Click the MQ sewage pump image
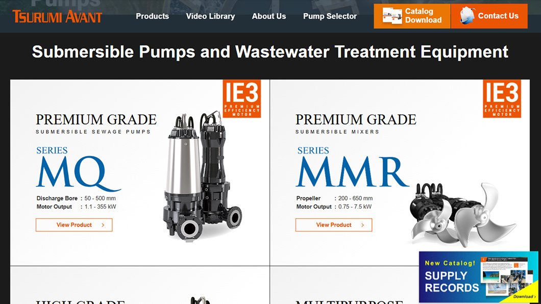Image resolution: width=541 pixels, height=304 pixels. click(x=202, y=176)
